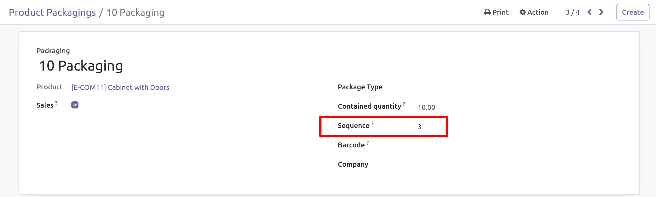Click the printer icon
This screenshot has height=197, width=656.
(x=487, y=13)
